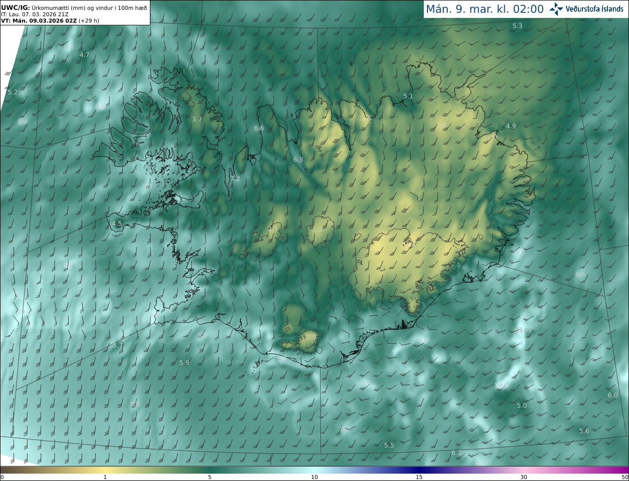Click the Veðurstofa Íslands logo
The height and width of the screenshot is (481, 629).
(x=587, y=9)
